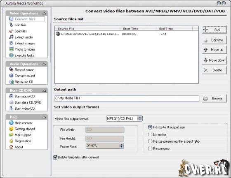Click the Source File column header

click(x=87, y=29)
